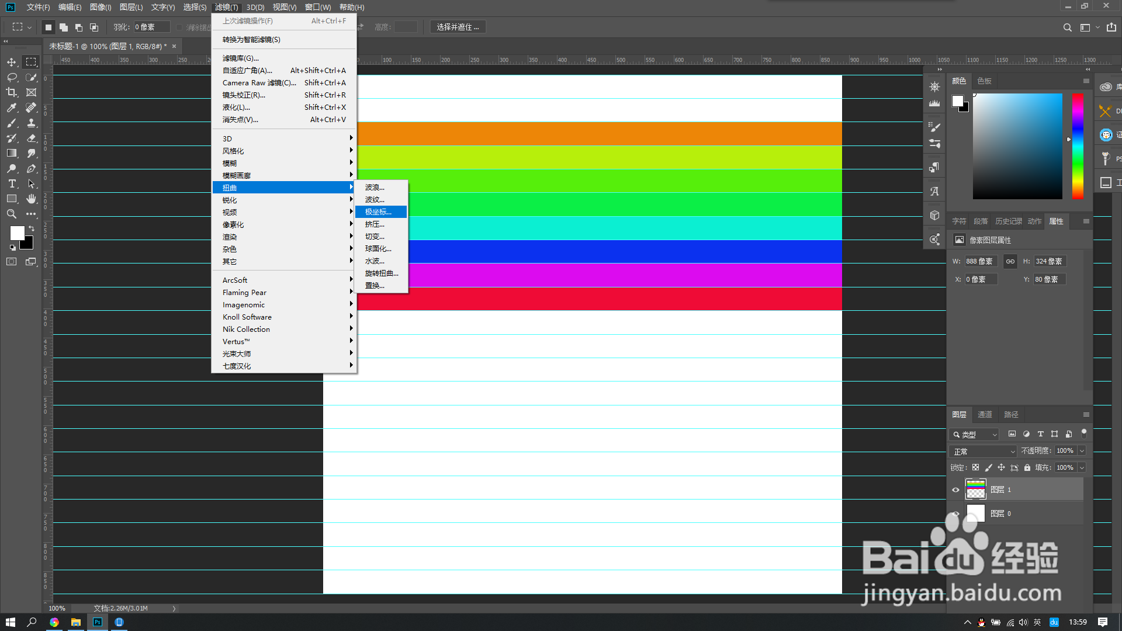Select the Gradient tool
The width and height of the screenshot is (1122, 631).
[12, 153]
